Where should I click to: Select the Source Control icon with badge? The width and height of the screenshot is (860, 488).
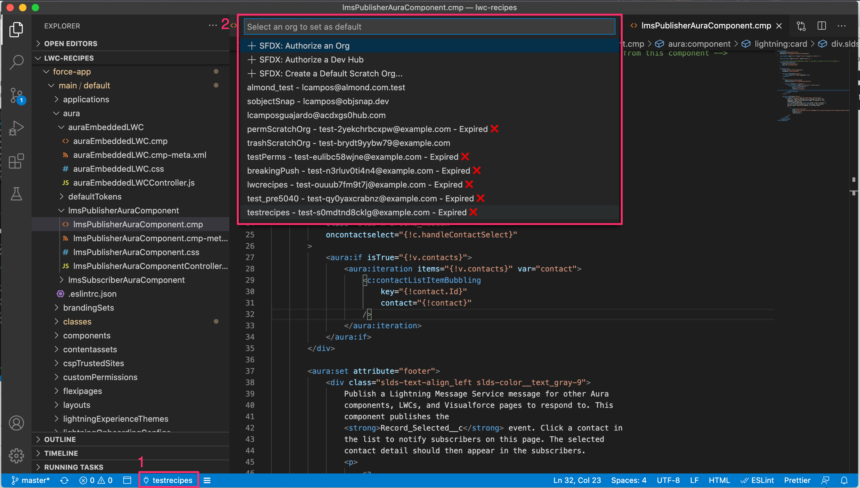16,96
